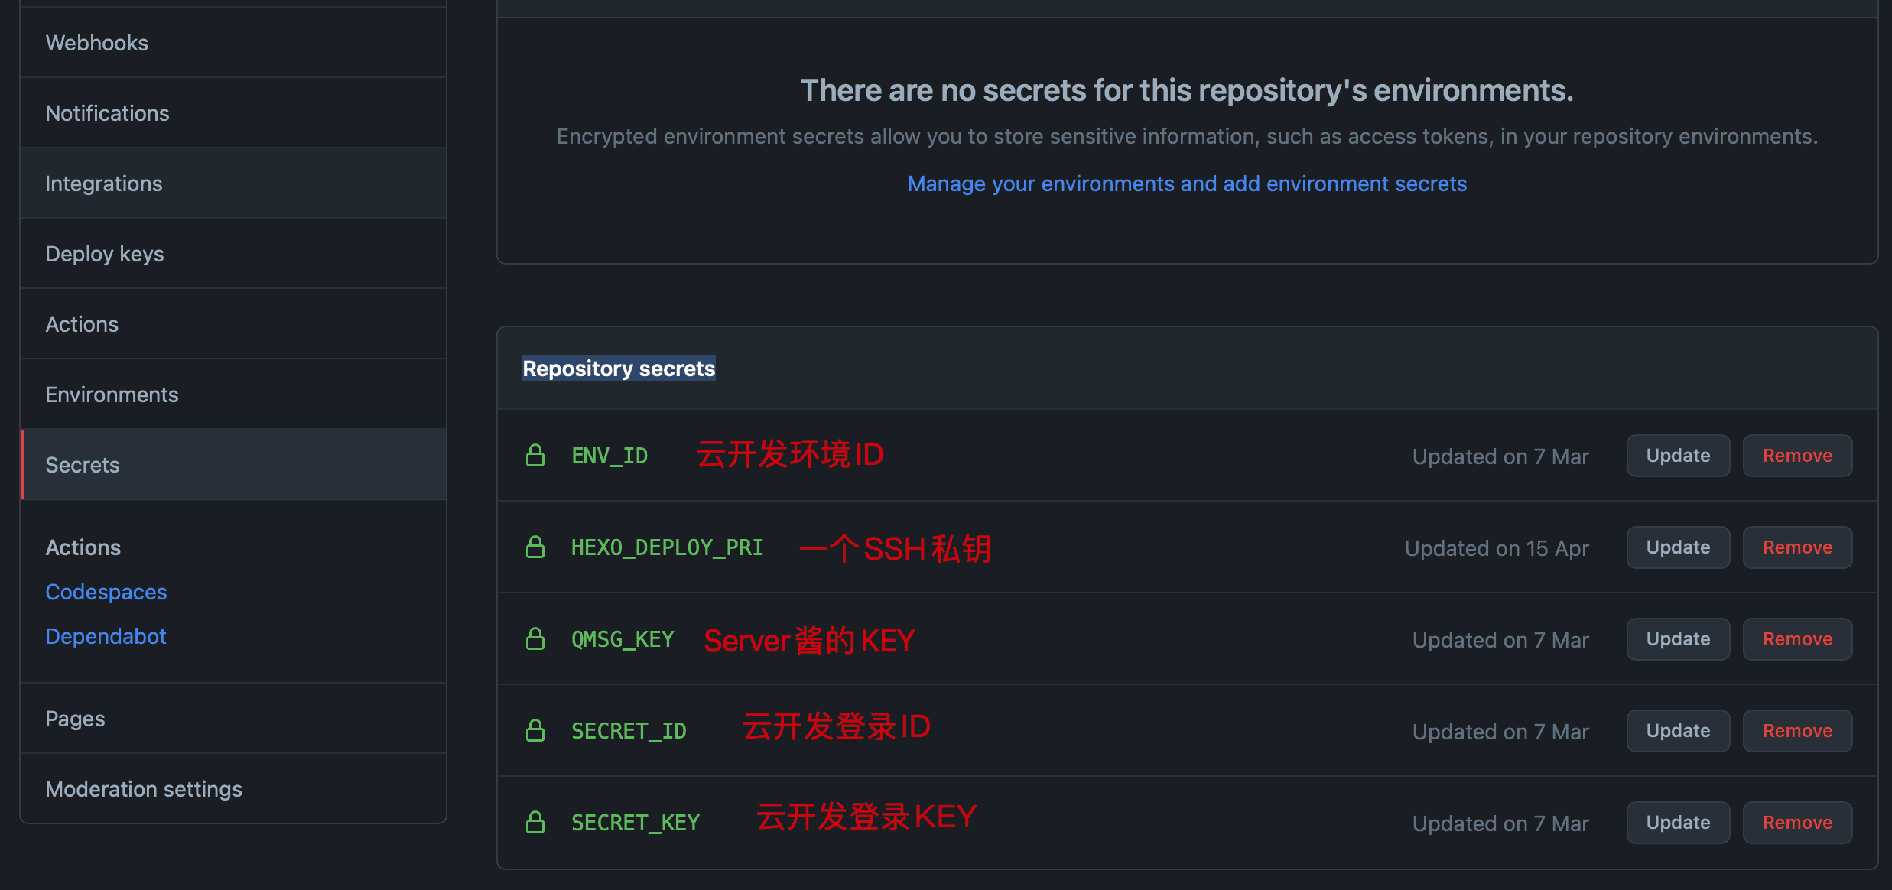
Task: Navigate to Moderation settings
Action: pyautogui.click(x=144, y=789)
